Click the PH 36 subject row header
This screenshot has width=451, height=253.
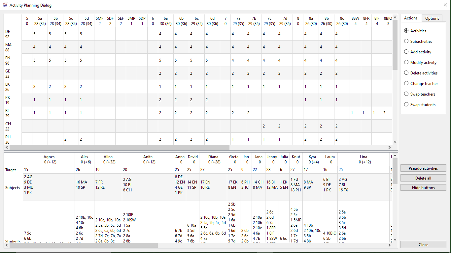[x=13, y=139]
